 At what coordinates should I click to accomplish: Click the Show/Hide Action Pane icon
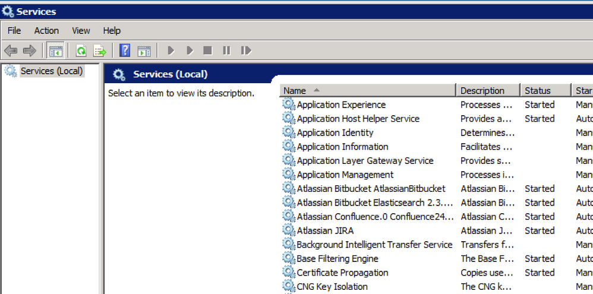tap(144, 50)
